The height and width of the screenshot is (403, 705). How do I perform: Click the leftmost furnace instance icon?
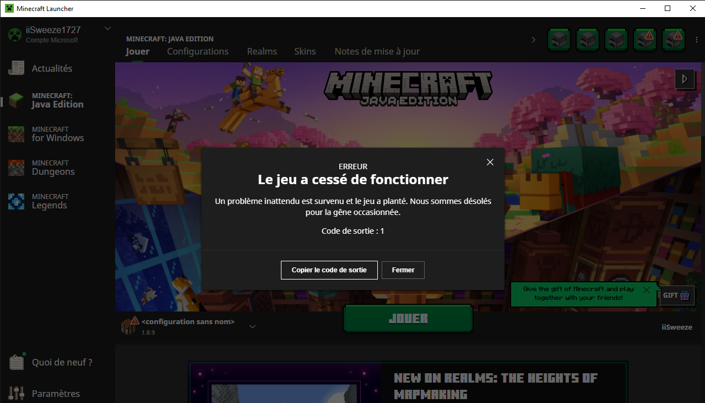[x=560, y=40]
